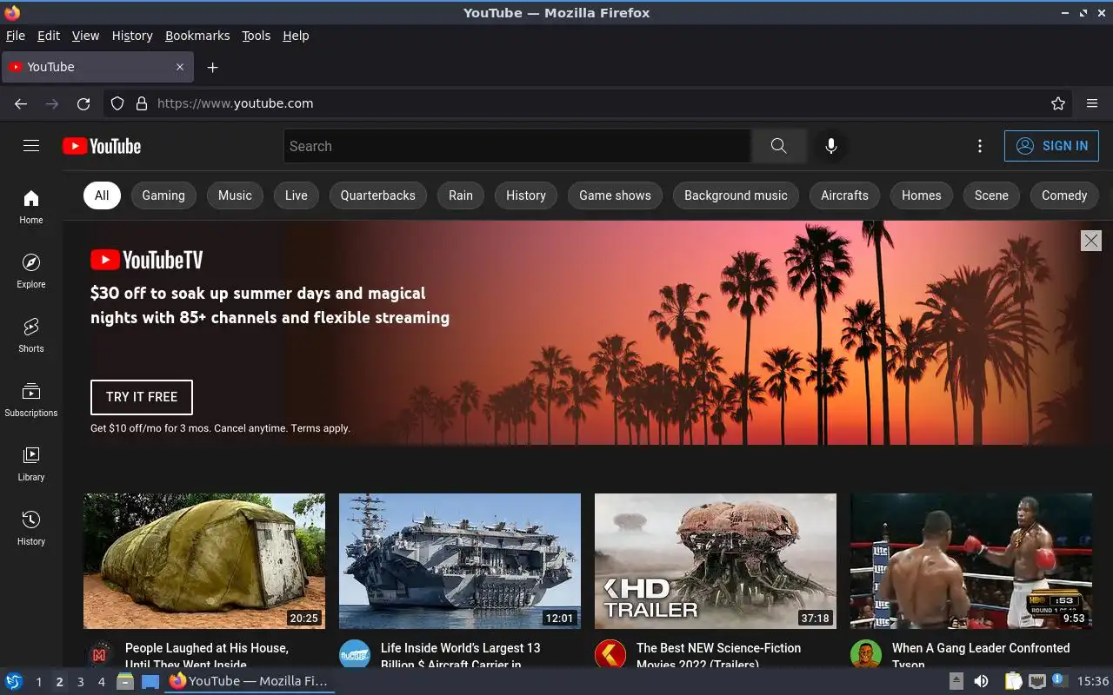
Task: Open the Tyson boxing video thumbnail
Action: coord(971,561)
